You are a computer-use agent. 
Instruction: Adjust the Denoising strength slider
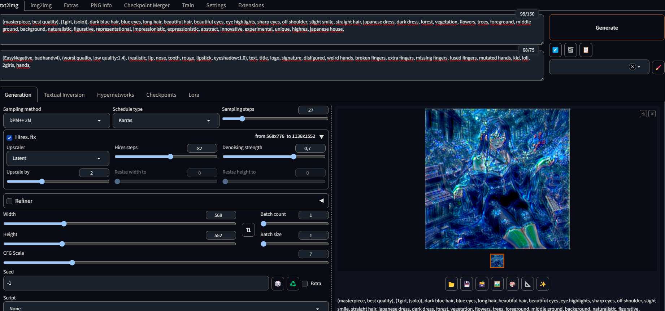pos(274,157)
